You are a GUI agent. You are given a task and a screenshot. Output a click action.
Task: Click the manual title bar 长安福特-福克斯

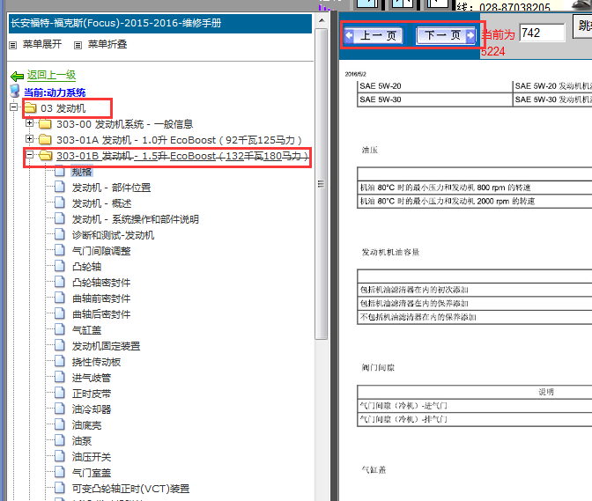[160, 24]
